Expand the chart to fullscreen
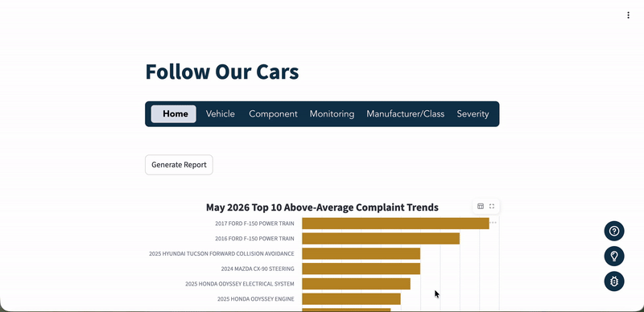 (x=492, y=206)
